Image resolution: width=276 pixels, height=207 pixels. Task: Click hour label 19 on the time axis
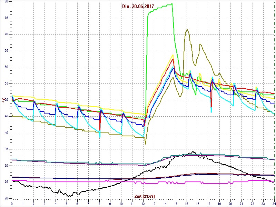click(x=220, y=204)
